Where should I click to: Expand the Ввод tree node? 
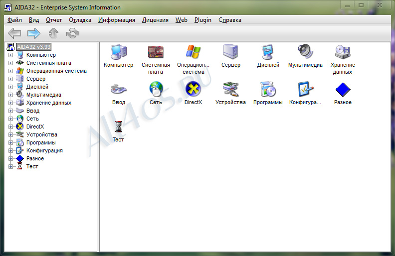pos(10,111)
